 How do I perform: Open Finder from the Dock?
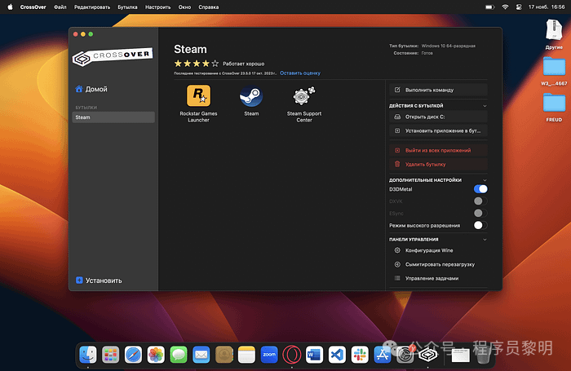click(88, 354)
